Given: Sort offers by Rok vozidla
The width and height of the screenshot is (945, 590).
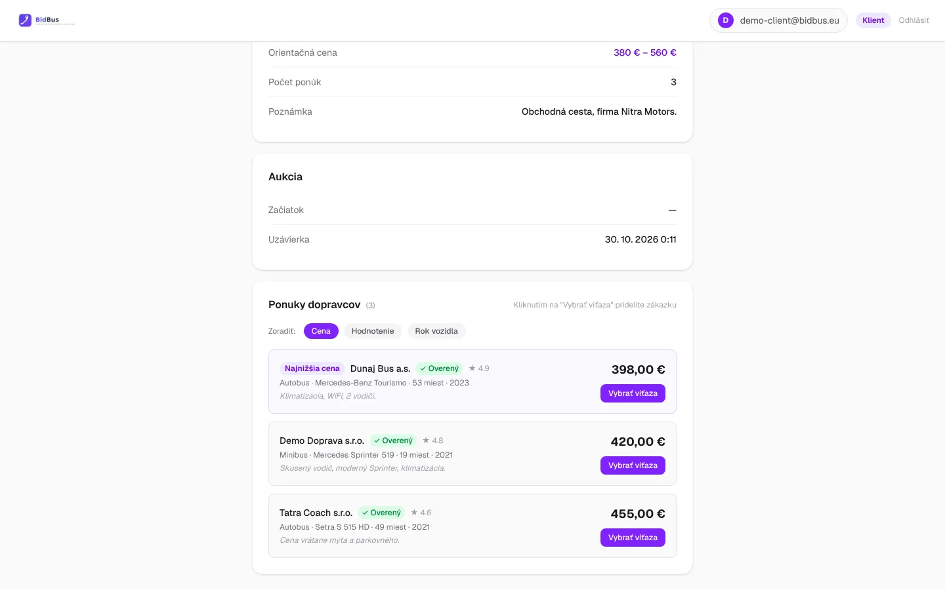Looking at the screenshot, I should (x=436, y=331).
